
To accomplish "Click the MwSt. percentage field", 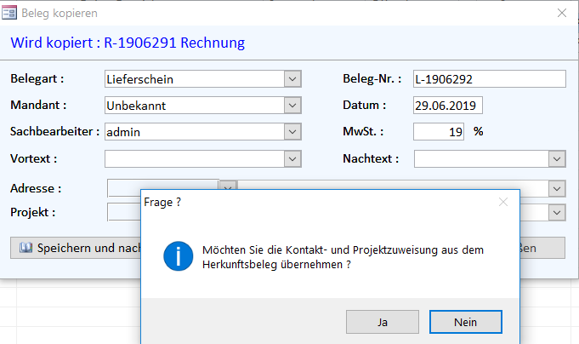I will pyautogui.click(x=438, y=132).
